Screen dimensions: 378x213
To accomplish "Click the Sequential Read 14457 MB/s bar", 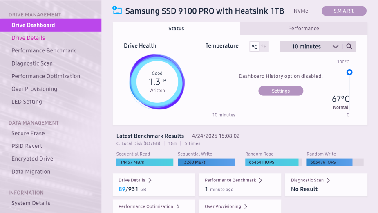I will (145, 162).
